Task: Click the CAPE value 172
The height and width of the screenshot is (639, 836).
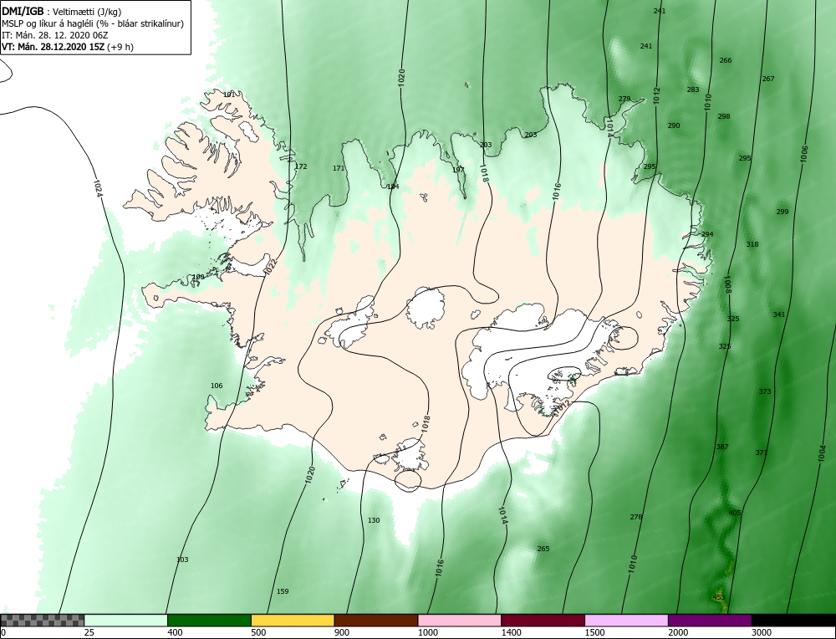Action: click(x=301, y=166)
